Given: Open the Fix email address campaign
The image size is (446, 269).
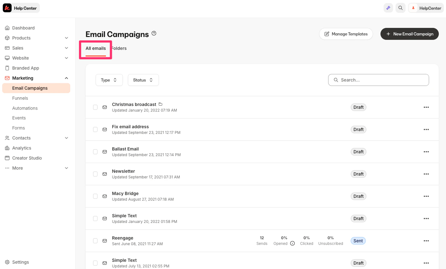Looking at the screenshot, I should (x=130, y=127).
